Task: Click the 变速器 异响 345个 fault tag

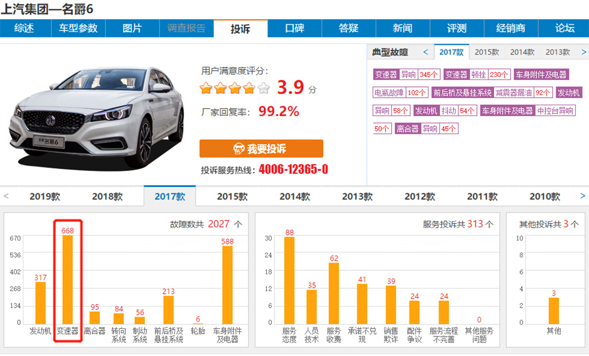Action: coord(407,75)
